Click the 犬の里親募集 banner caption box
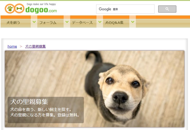This screenshot has width=190, height=130. (46, 110)
